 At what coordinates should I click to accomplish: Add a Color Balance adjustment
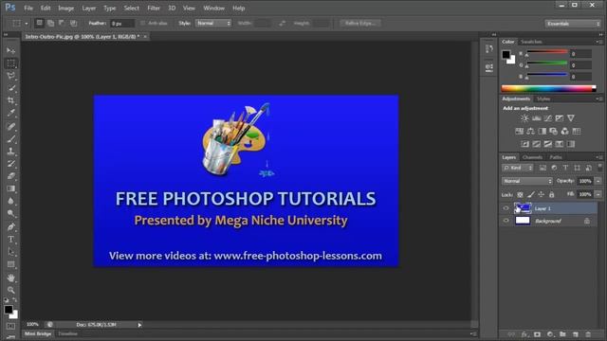pyautogui.click(x=531, y=132)
